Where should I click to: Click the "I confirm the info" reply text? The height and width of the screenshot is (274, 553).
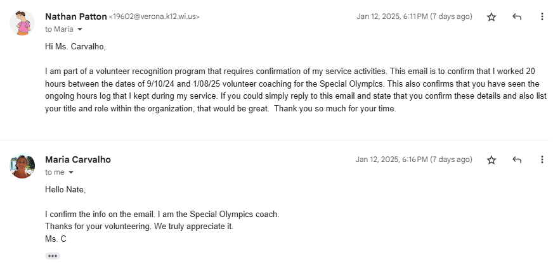tap(162, 214)
